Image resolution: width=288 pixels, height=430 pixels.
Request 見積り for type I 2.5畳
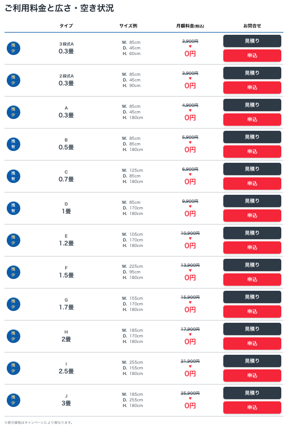pos(252,361)
